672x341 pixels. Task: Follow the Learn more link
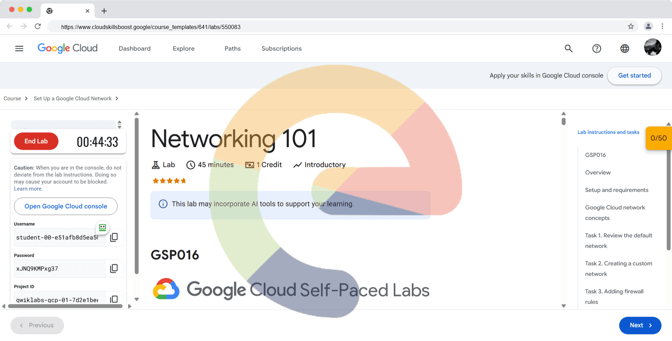coord(28,189)
